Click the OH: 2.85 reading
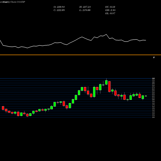The height and width of the screenshot is (161, 161). [110, 10]
